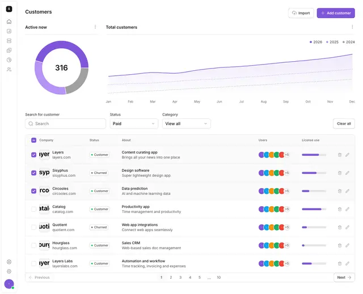
Task: Edit the Hourglass row with pencil icon
Action: 347,245
